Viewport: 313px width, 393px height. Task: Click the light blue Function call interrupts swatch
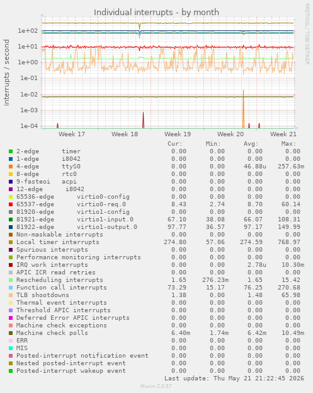(11, 288)
